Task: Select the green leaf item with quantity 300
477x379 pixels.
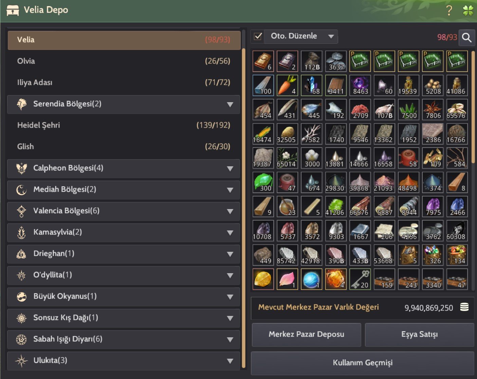Action: tap(263, 183)
